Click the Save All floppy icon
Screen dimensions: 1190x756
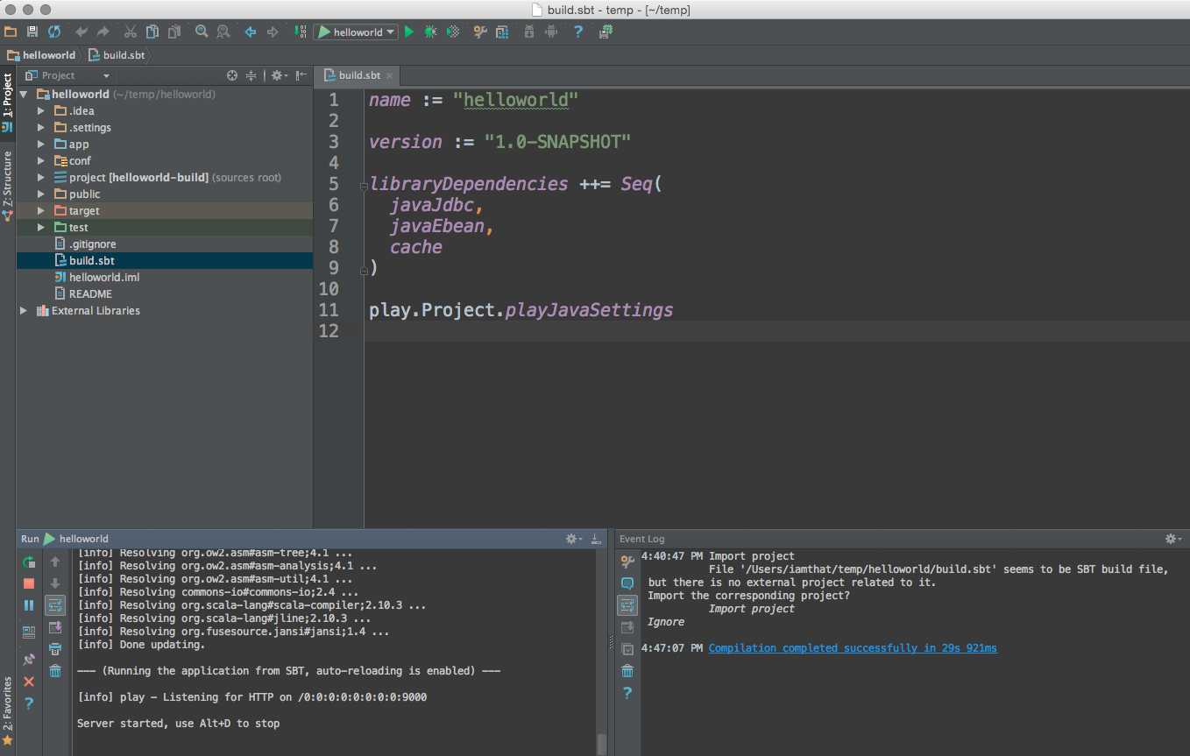32,32
